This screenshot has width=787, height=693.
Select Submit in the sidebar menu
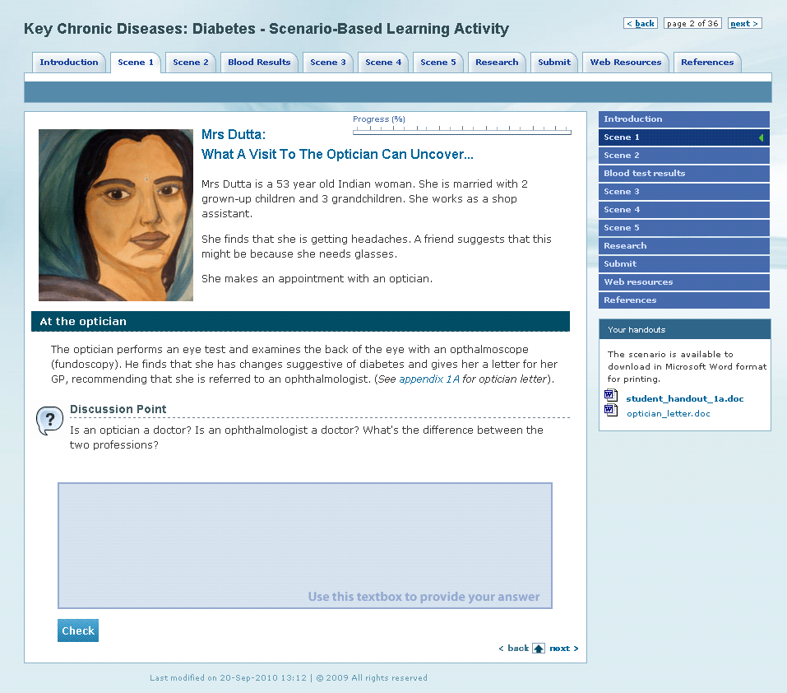(x=684, y=263)
